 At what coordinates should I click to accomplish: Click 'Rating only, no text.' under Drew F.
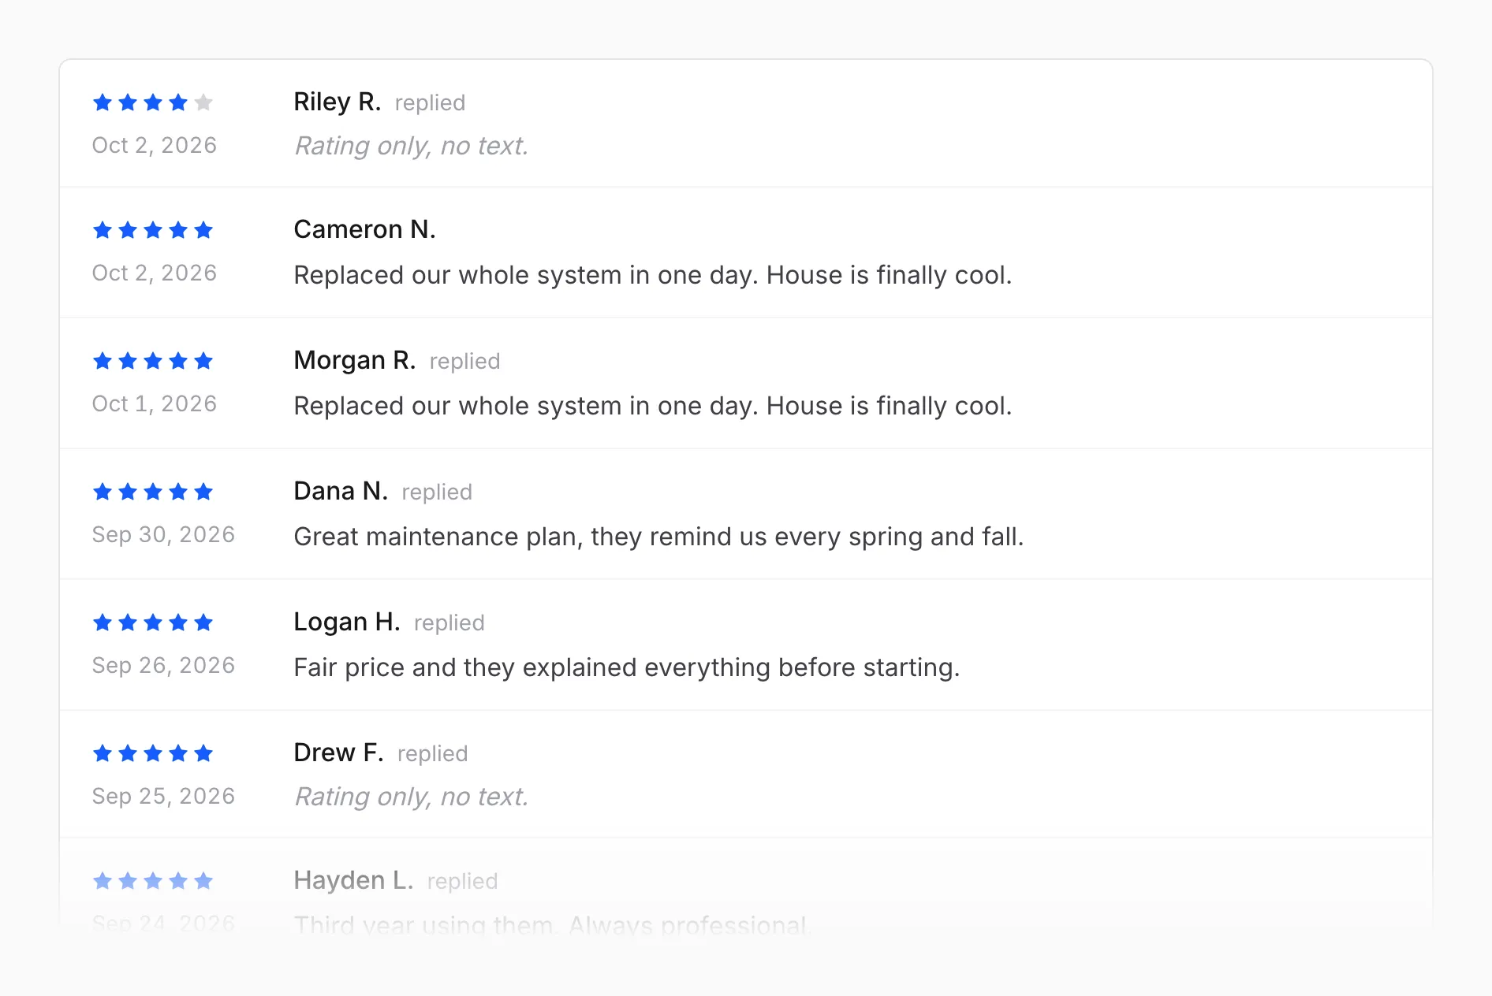pyautogui.click(x=411, y=797)
